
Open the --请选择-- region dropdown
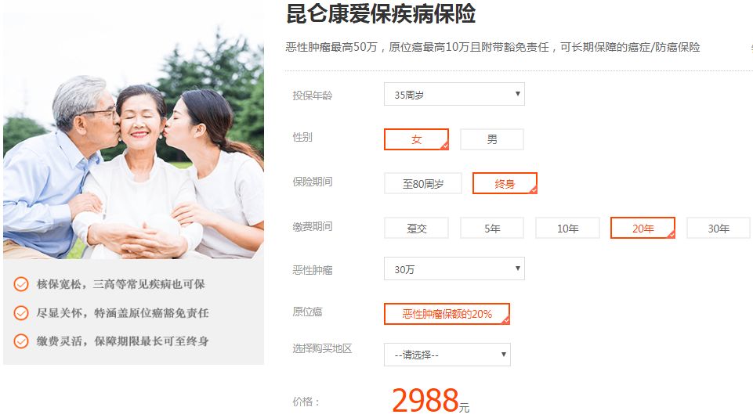[x=447, y=355]
